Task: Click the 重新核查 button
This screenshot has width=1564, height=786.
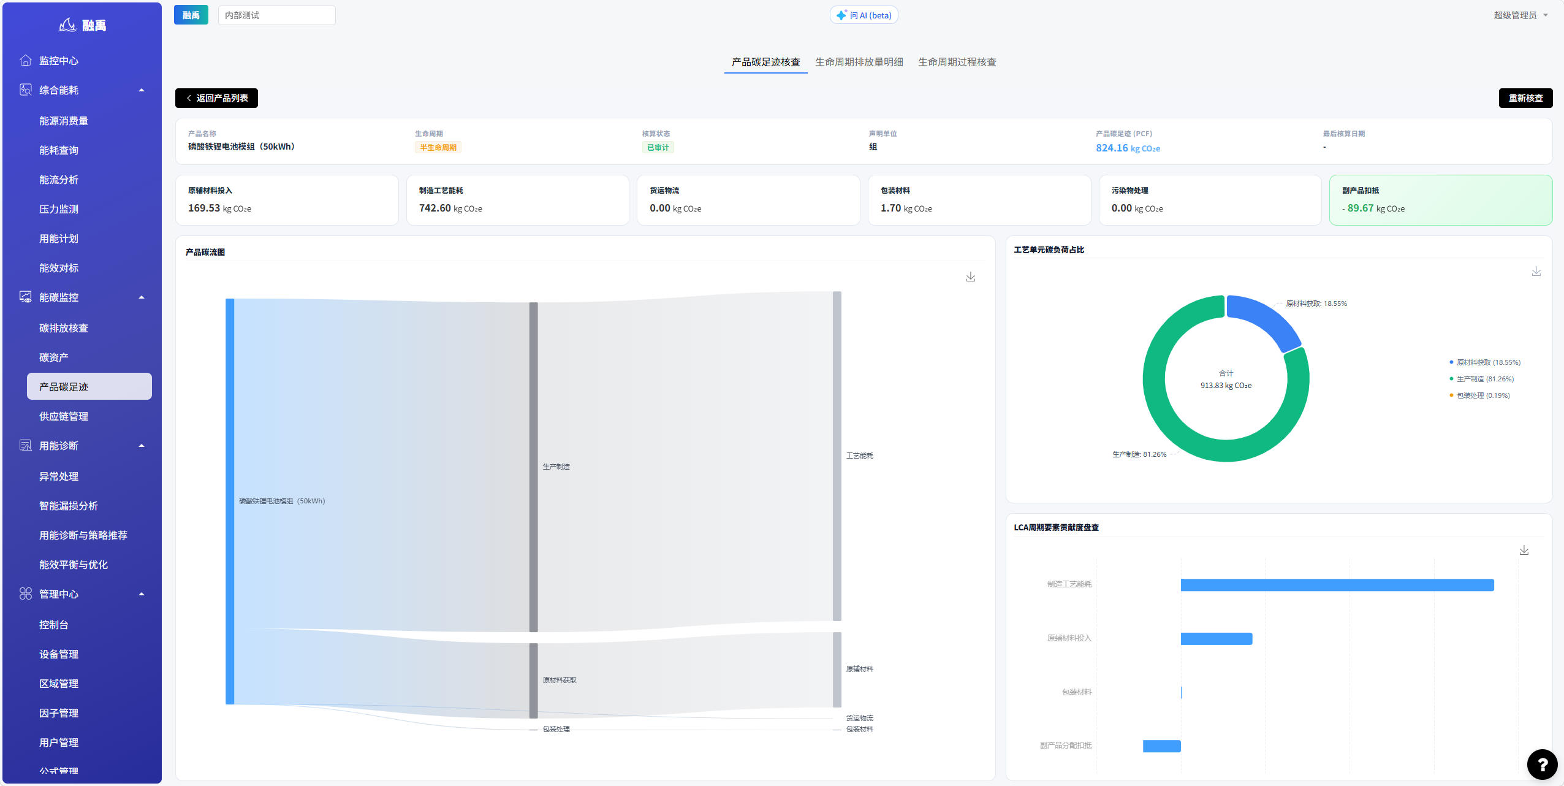Action: (1525, 98)
